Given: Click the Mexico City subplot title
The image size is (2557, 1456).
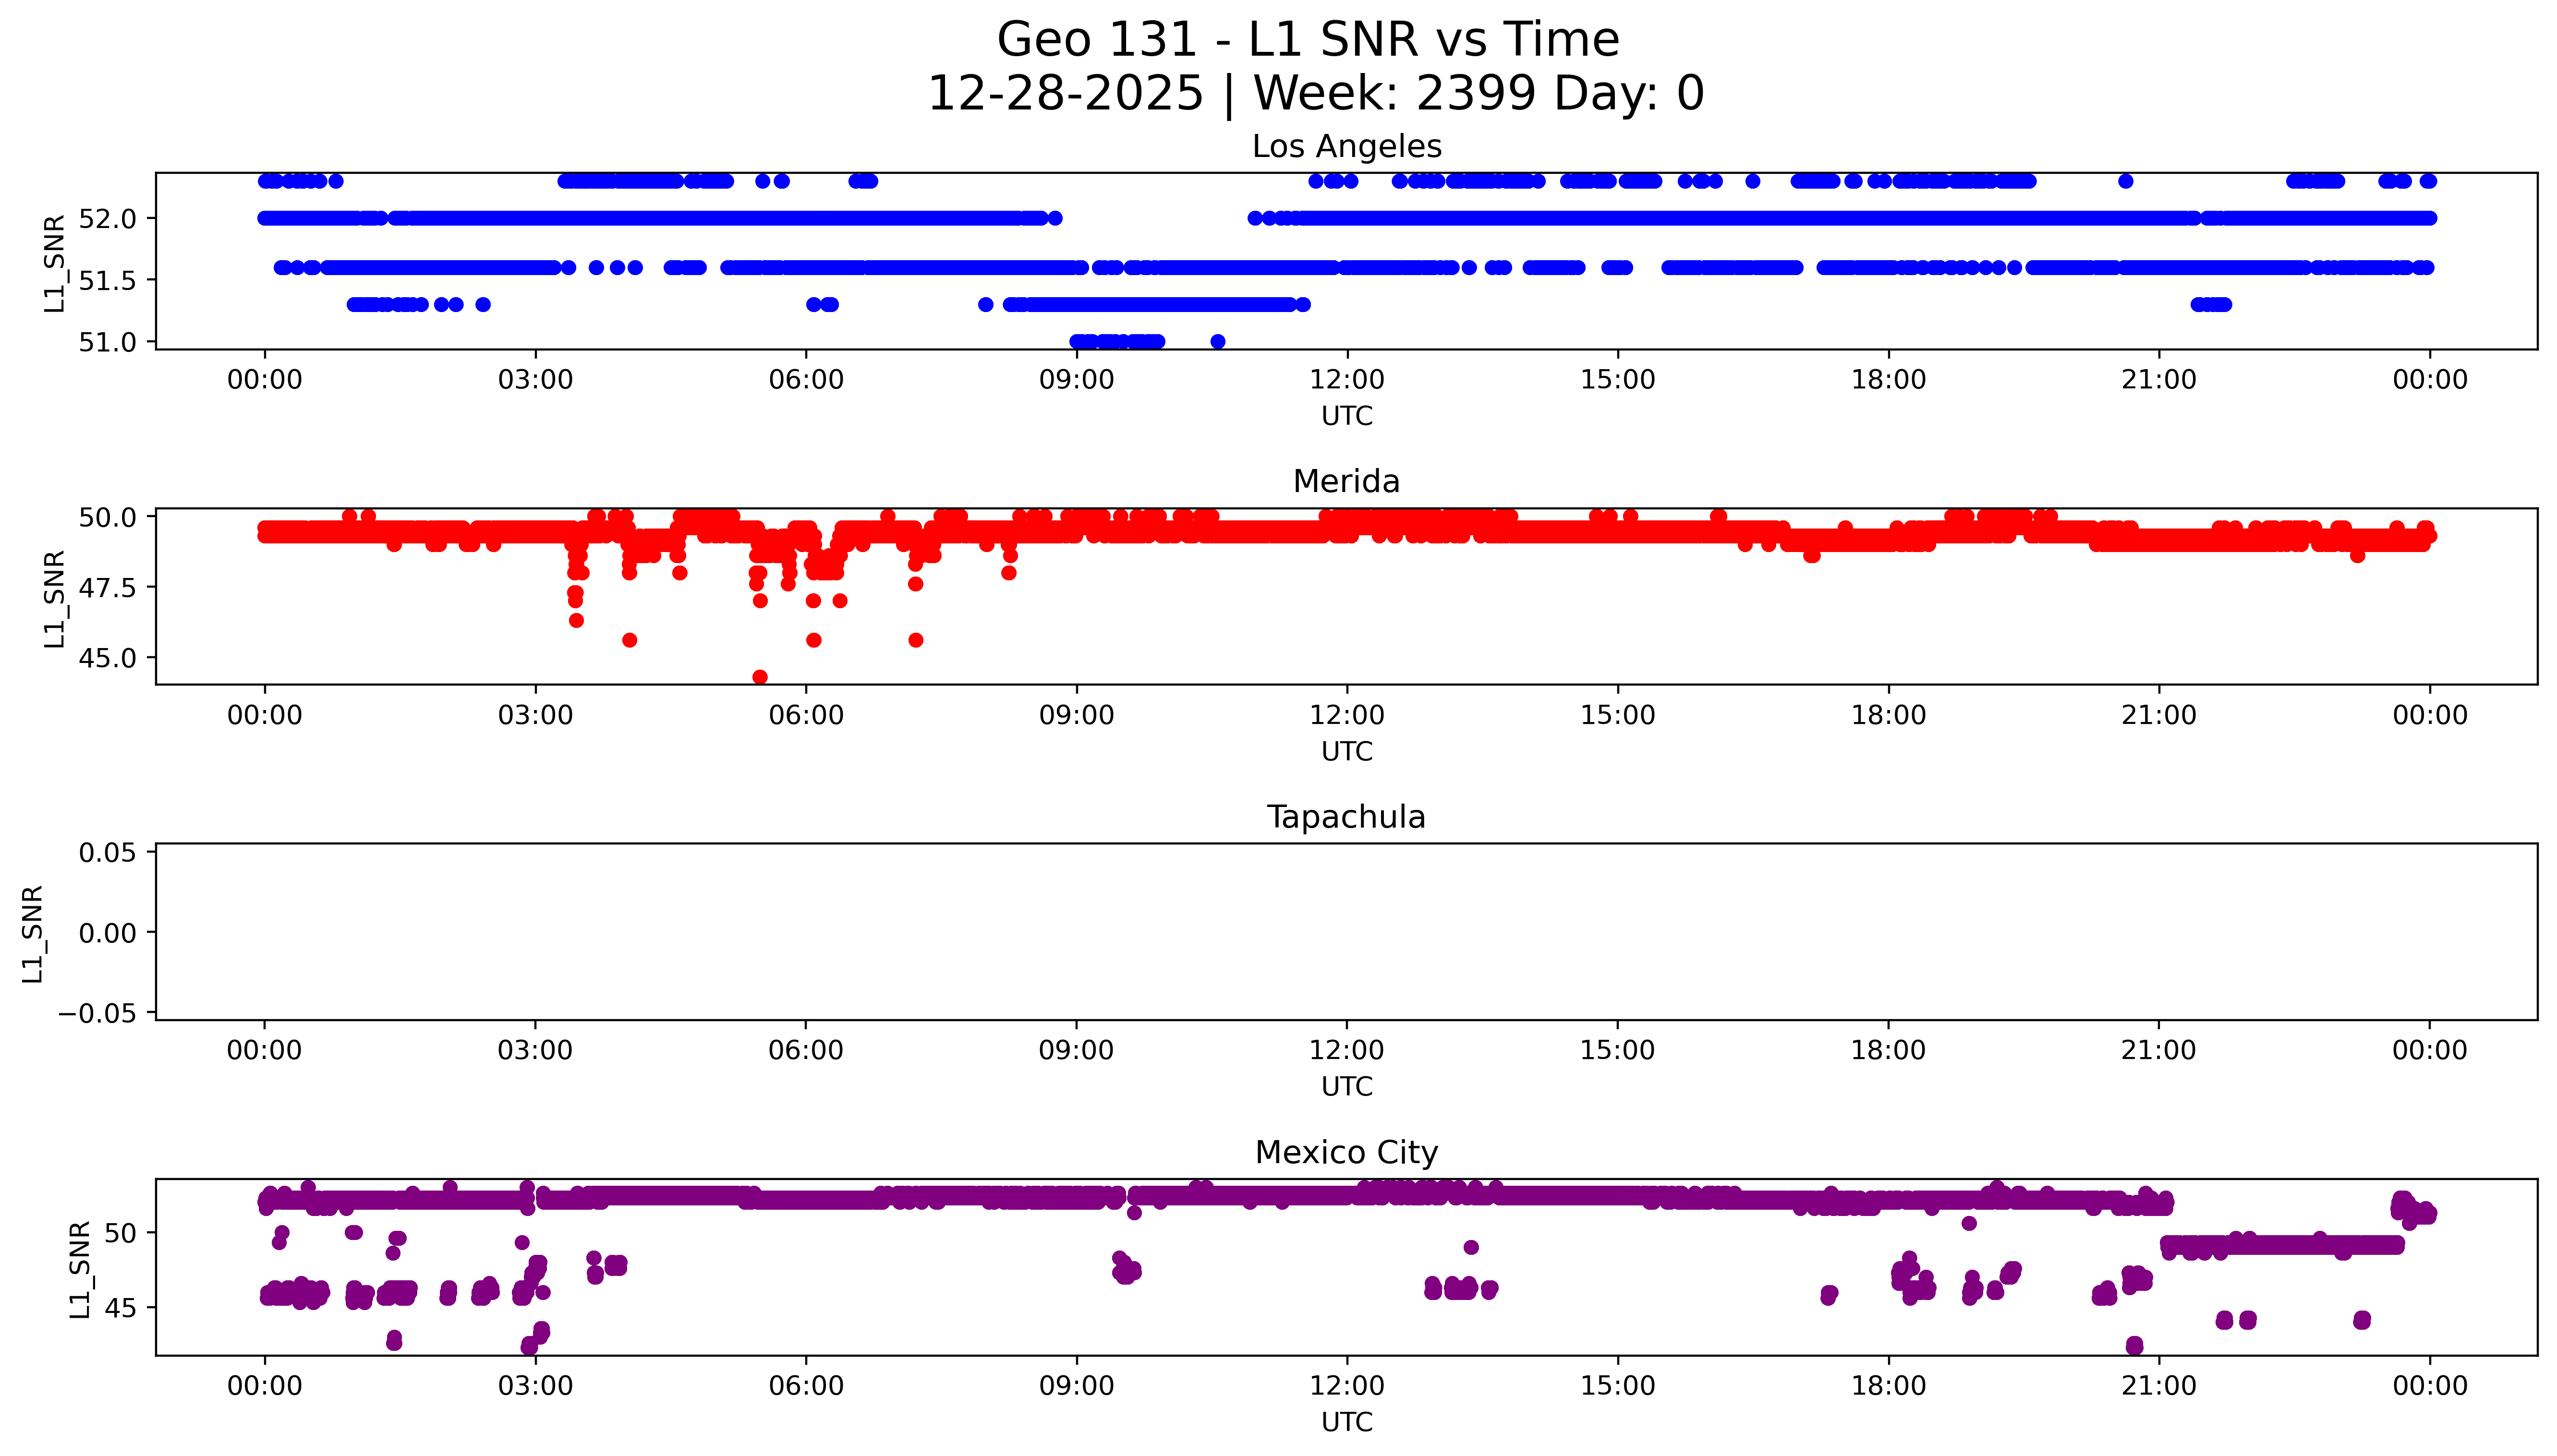Looking at the screenshot, I should (1346, 1152).
